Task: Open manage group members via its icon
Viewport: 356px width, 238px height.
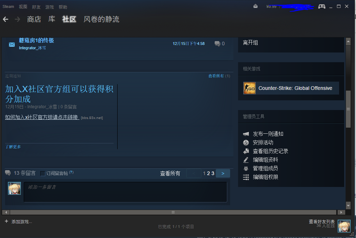Action: click(246, 168)
